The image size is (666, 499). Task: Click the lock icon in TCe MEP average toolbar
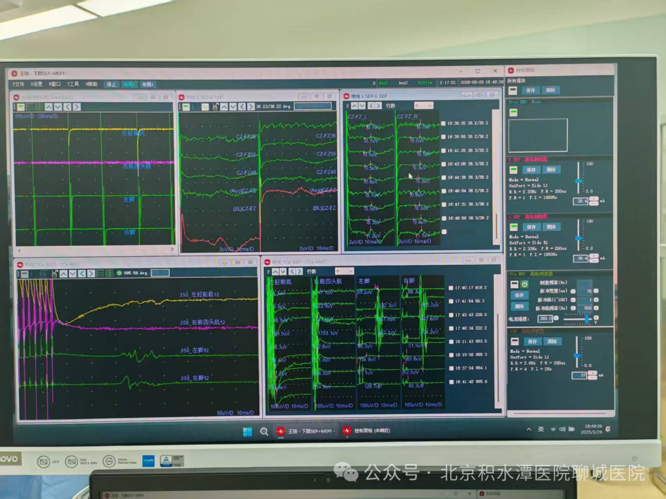(54, 274)
